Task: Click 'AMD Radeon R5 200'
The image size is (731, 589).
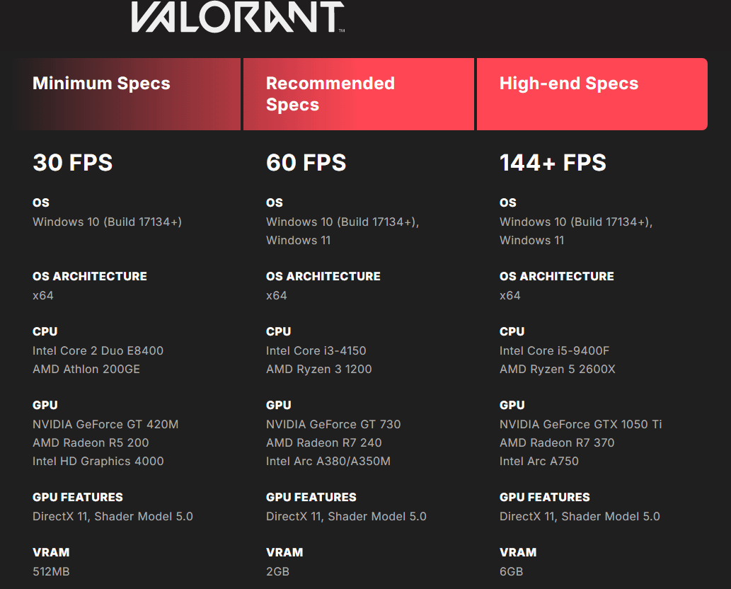Action: [x=91, y=443]
